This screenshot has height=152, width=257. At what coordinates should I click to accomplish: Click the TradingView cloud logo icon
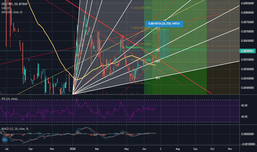5,140
